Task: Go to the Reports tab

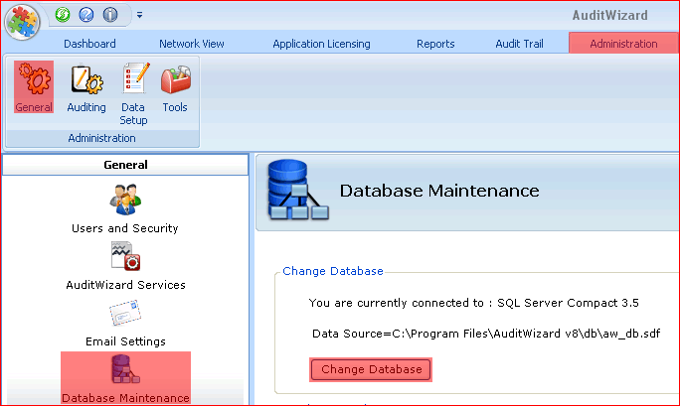Action: [435, 44]
